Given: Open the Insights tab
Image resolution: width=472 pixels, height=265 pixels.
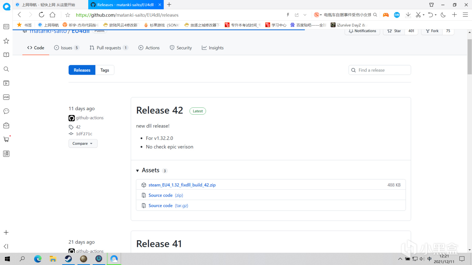Looking at the screenshot, I should point(213,48).
